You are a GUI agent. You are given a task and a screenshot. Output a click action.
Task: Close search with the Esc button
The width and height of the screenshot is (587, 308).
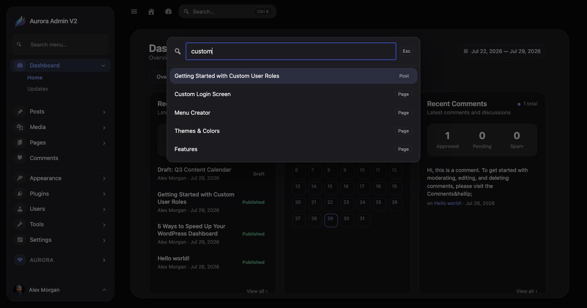[406, 51]
